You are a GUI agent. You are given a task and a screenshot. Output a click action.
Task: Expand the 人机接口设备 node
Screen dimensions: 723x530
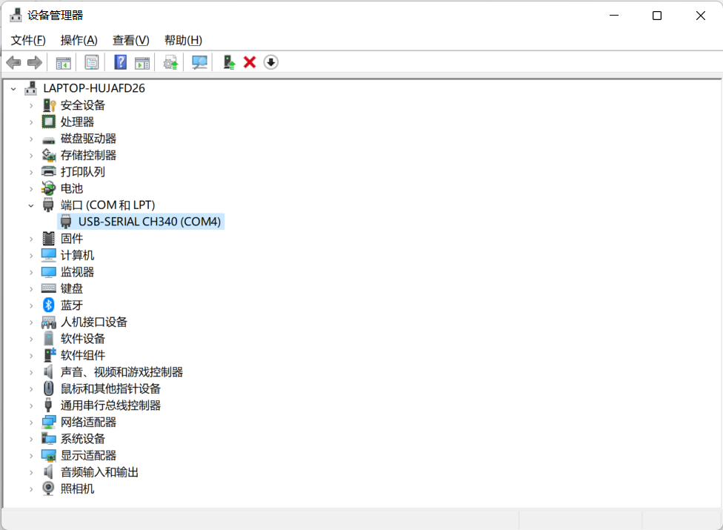tap(31, 322)
